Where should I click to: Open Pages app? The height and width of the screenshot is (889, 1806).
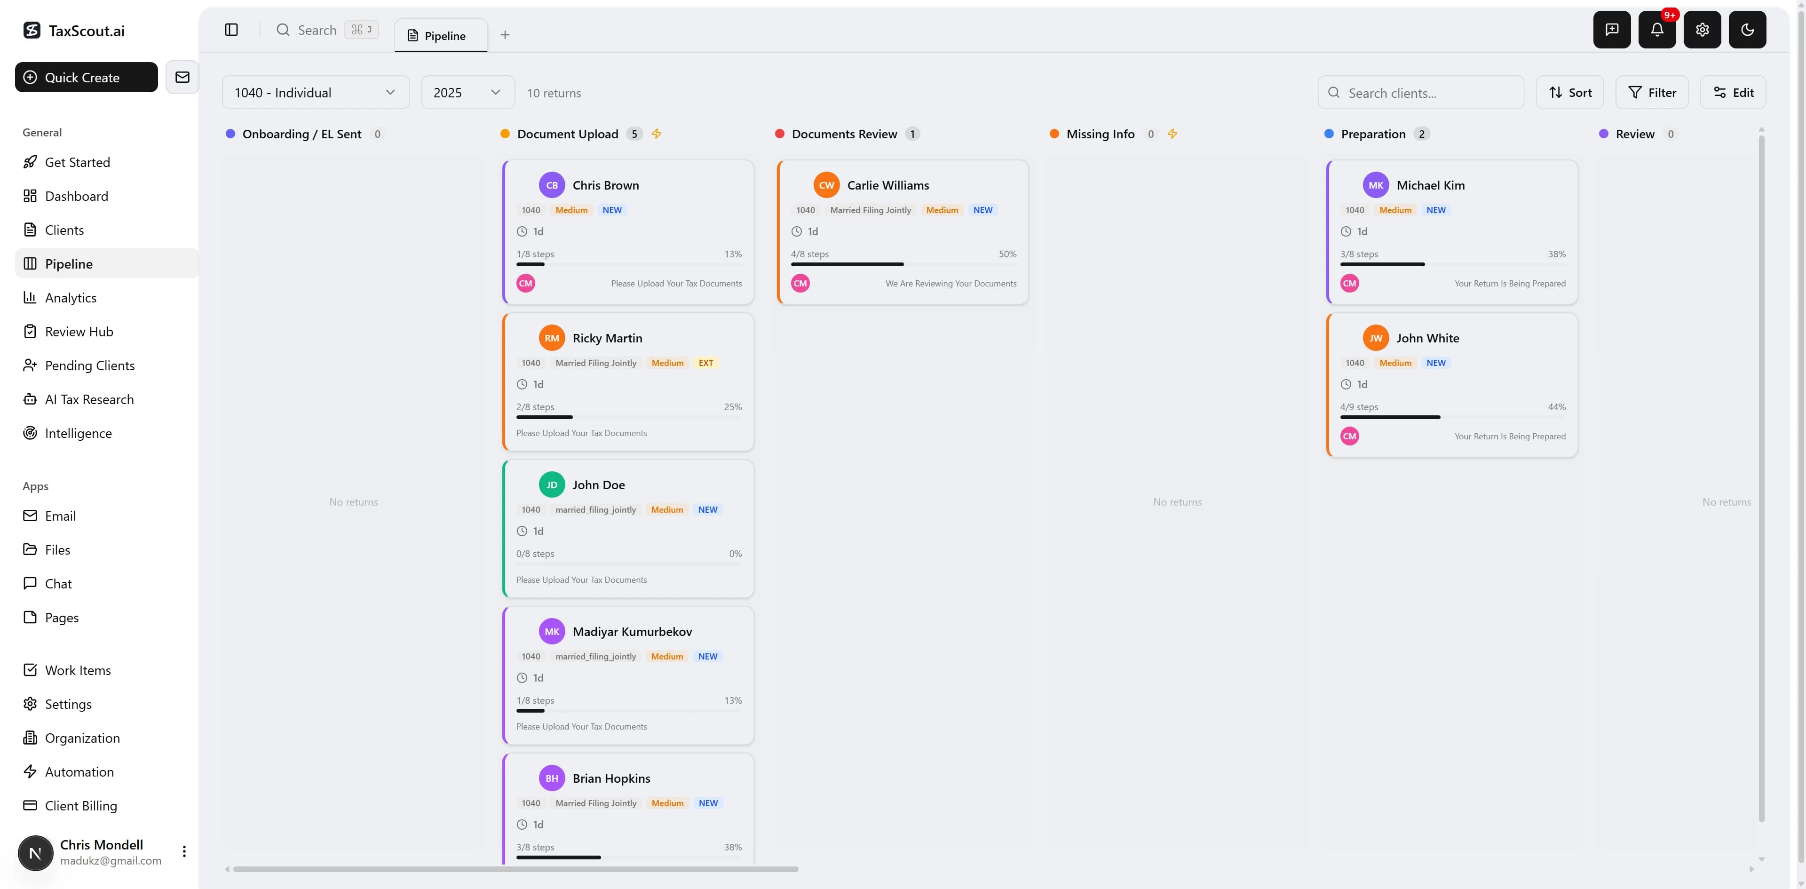(x=107, y=618)
